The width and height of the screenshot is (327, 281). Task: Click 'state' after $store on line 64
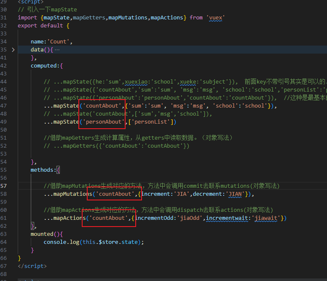[129, 242]
